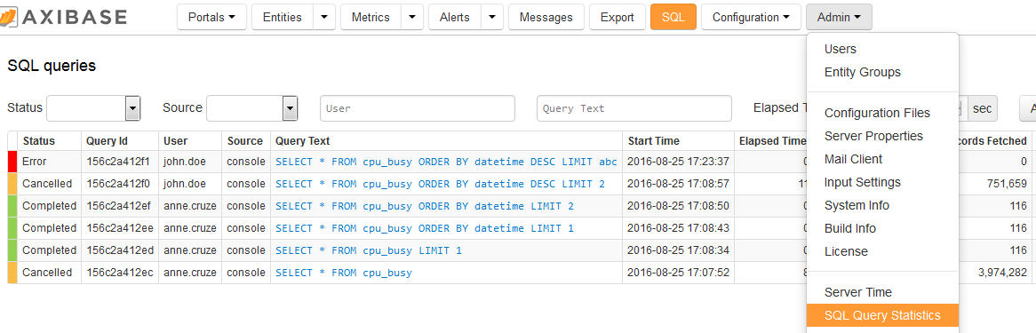1036x333 pixels.
Task: Expand the Metrics dropdown arrow
Action: pyautogui.click(x=412, y=17)
